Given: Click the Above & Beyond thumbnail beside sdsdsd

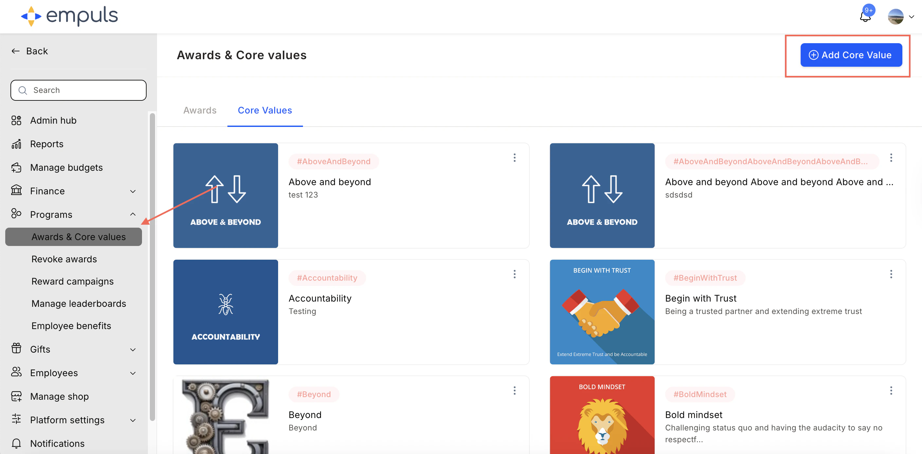Looking at the screenshot, I should click(x=602, y=195).
